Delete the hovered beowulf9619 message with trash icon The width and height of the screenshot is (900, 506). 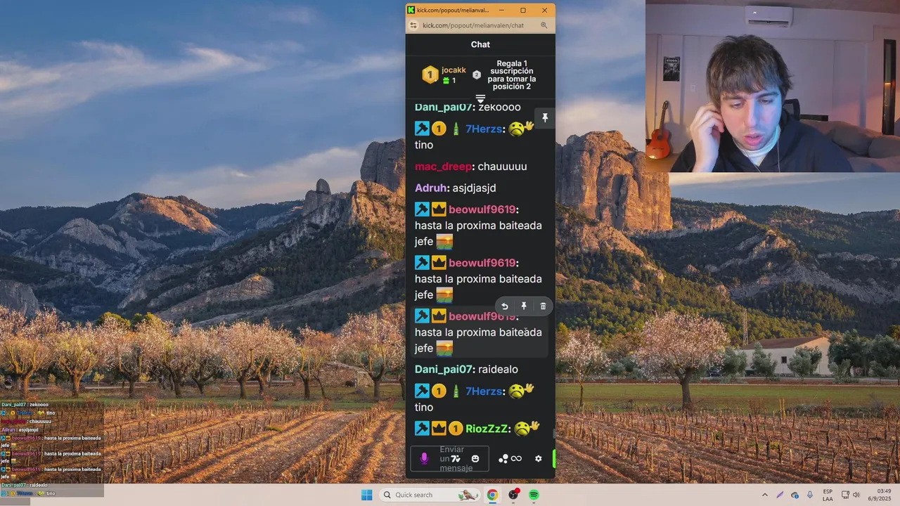pyautogui.click(x=543, y=306)
